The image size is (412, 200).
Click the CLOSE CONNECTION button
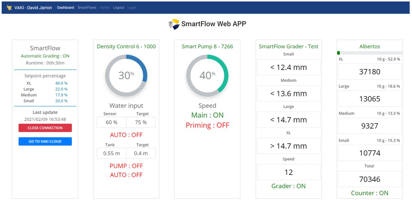point(45,128)
